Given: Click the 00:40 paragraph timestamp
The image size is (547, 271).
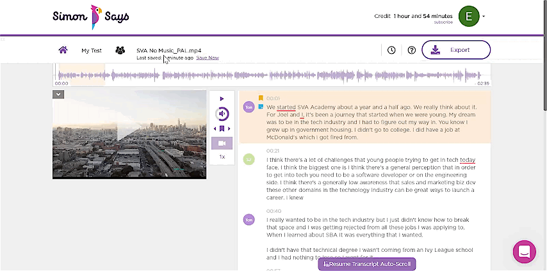Looking at the screenshot, I should [273, 211].
